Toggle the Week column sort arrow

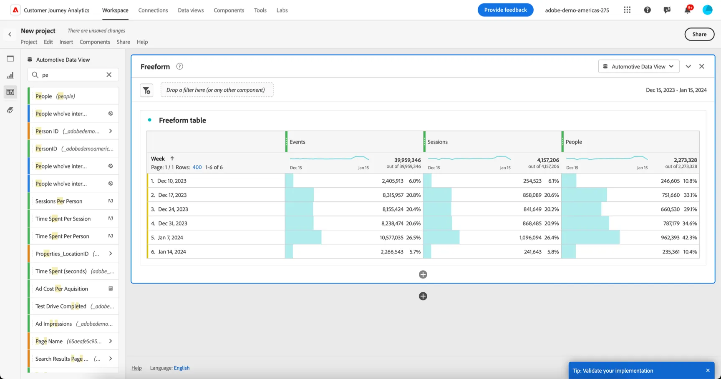(172, 158)
